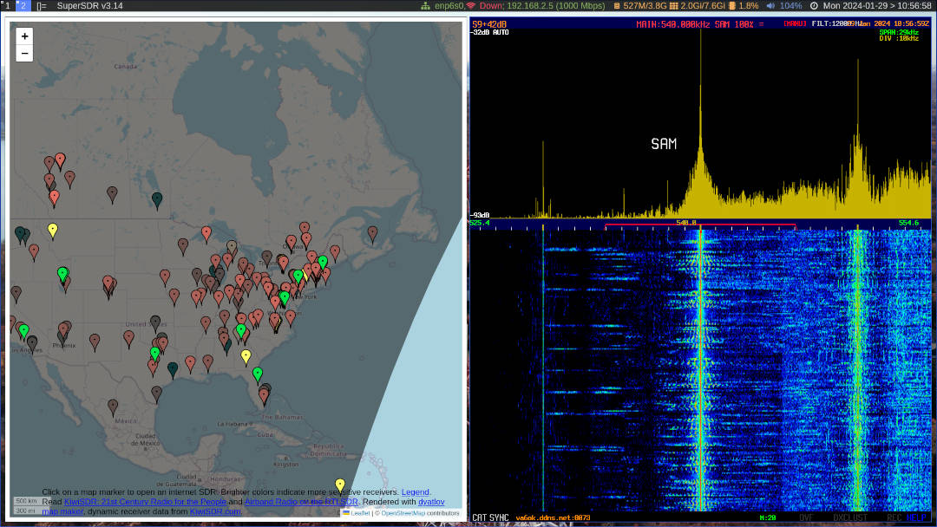Zoom out on the receiver map
The image size is (937, 527).
24,54
